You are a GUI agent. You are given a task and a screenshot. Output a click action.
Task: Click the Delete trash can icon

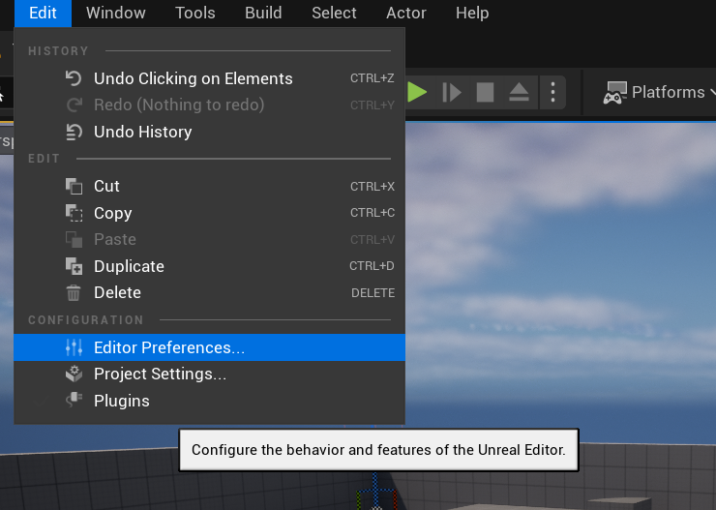(x=74, y=292)
